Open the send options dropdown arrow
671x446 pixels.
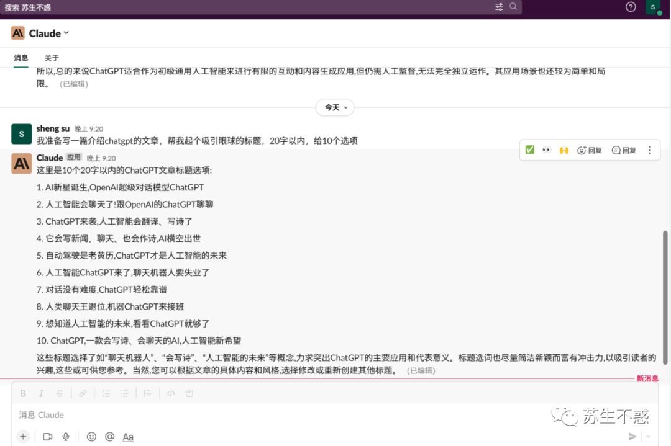point(648,436)
